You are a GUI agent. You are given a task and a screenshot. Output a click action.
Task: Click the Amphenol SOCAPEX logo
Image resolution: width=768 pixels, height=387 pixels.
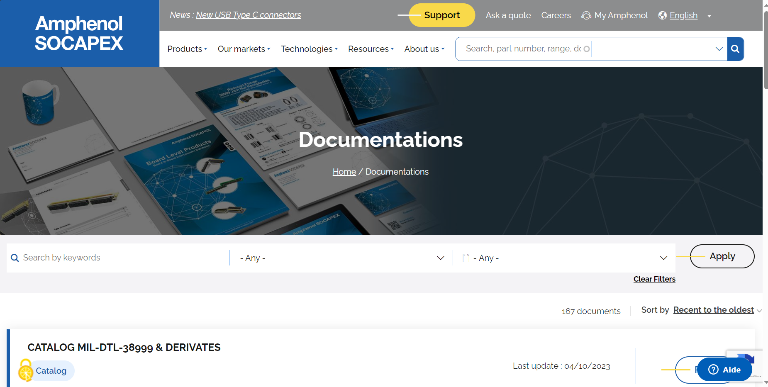click(79, 33)
